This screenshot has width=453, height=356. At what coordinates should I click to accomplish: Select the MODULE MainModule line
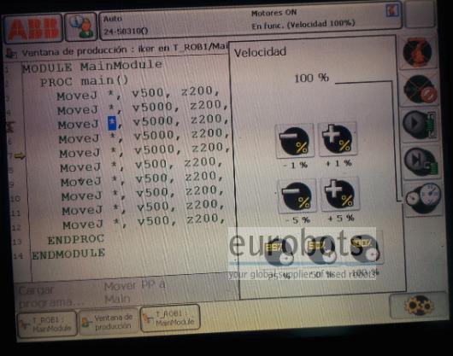pos(92,67)
